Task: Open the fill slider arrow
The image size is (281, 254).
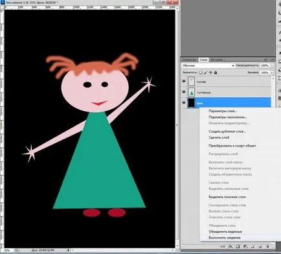Action: pyautogui.click(x=272, y=73)
